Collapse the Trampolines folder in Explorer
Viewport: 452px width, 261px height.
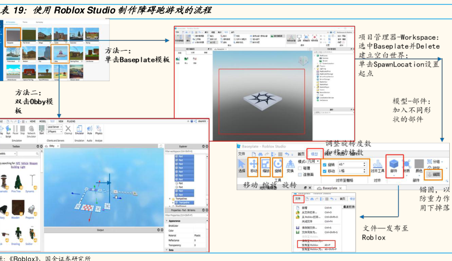click(170, 199)
